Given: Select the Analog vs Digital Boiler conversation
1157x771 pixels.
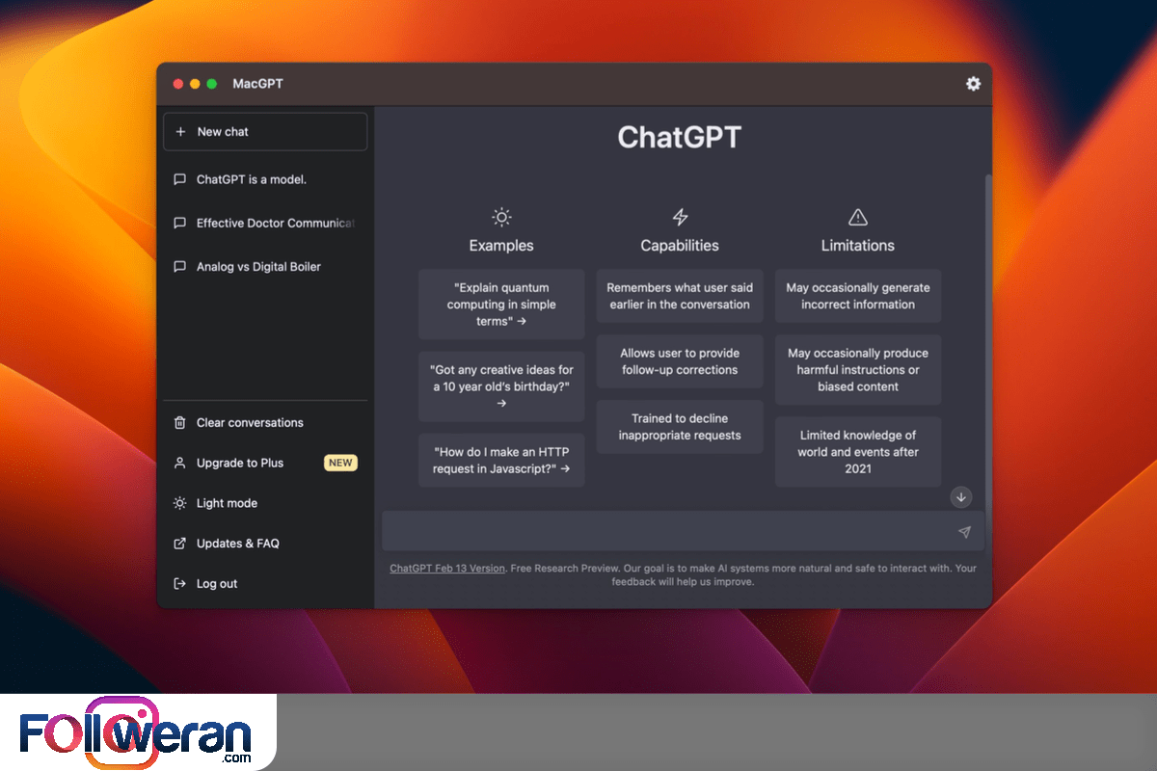Looking at the screenshot, I should pos(258,267).
